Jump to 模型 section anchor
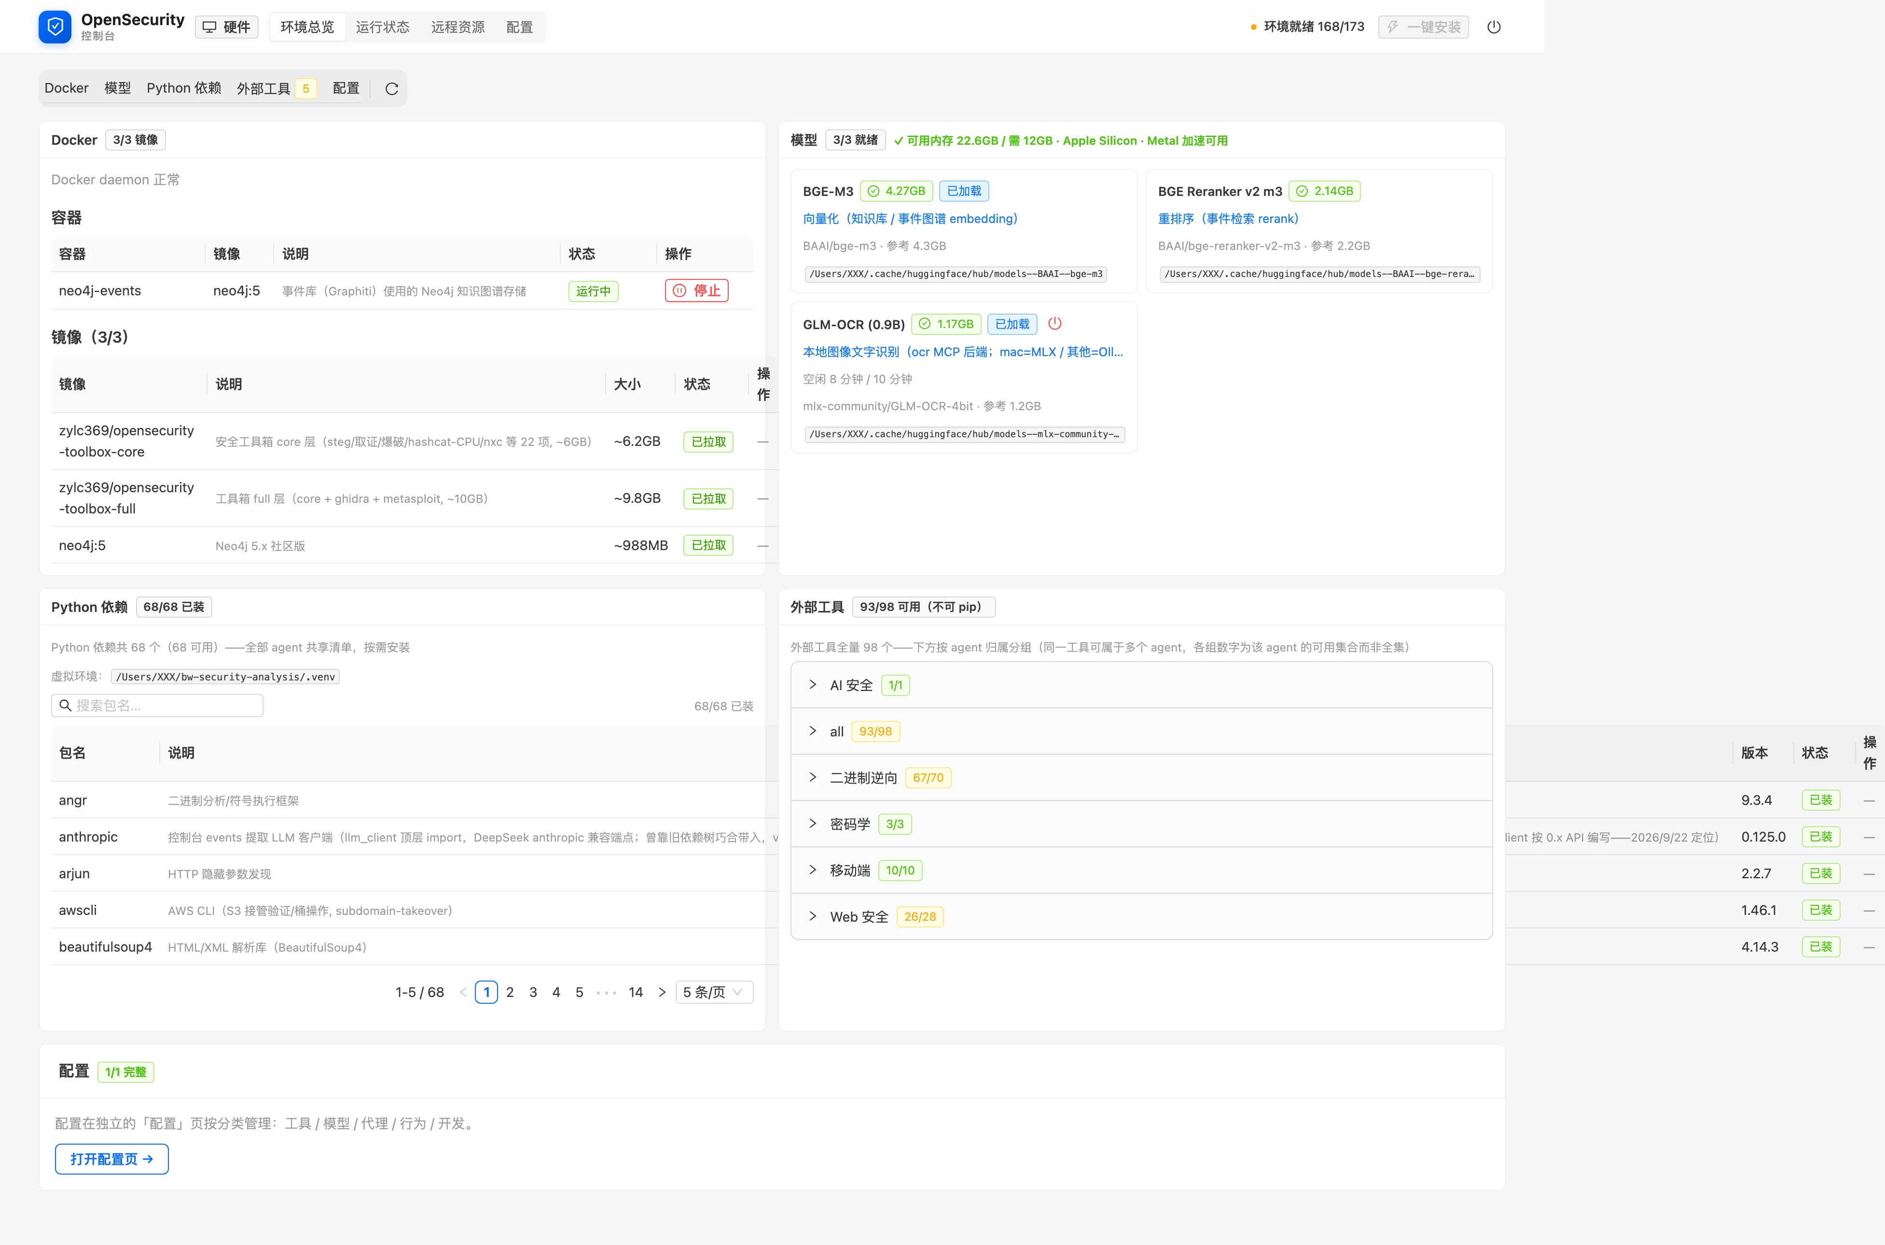Screen dimensions: 1885x1245 (x=118, y=88)
